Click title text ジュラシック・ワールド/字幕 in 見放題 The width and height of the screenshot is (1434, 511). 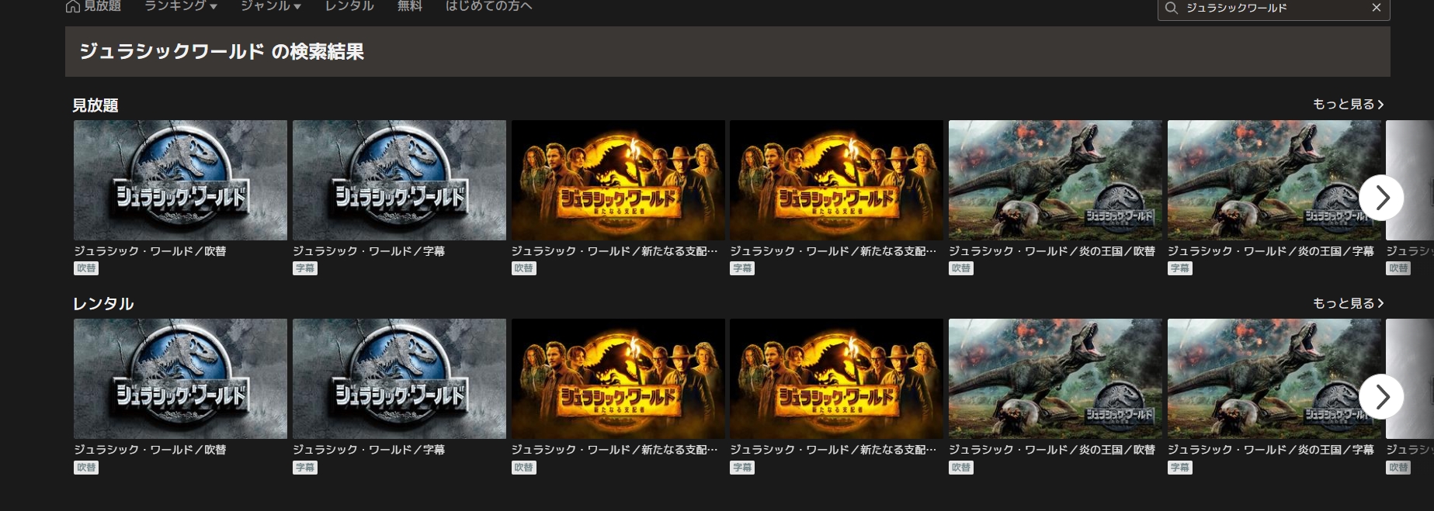point(369,251)
